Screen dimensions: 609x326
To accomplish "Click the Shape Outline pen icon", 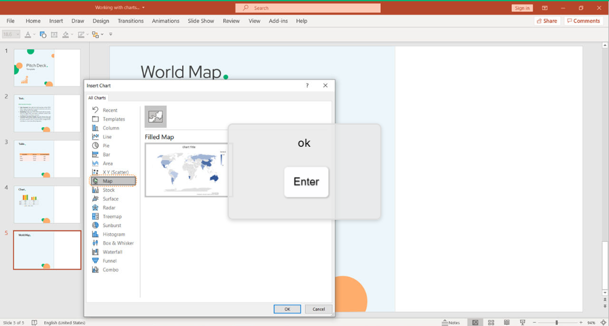I will click(x=81, y=34).
